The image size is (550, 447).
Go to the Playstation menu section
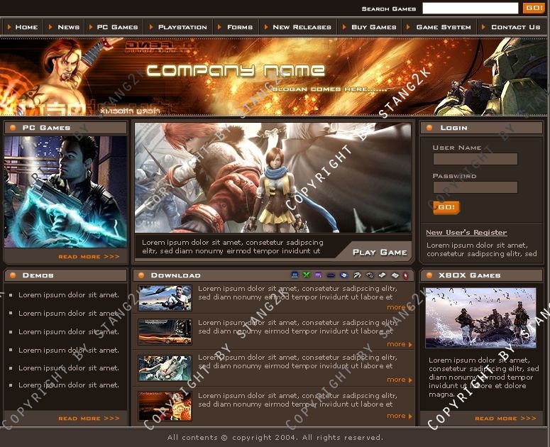pyautogui.click(x=182, y=27)
